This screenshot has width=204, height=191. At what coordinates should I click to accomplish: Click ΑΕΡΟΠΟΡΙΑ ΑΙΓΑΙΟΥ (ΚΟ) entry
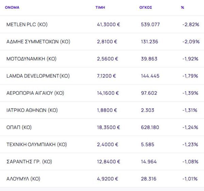(x=35, y=93)
